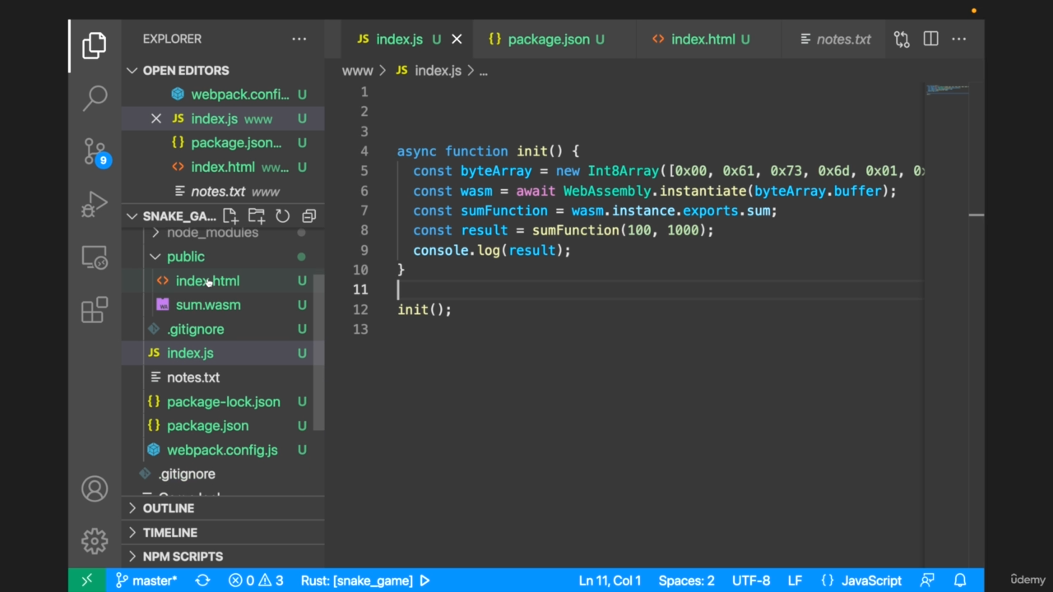Switch to the index.html editor tab
1053x592 pixels.
(x=702, y=39)
